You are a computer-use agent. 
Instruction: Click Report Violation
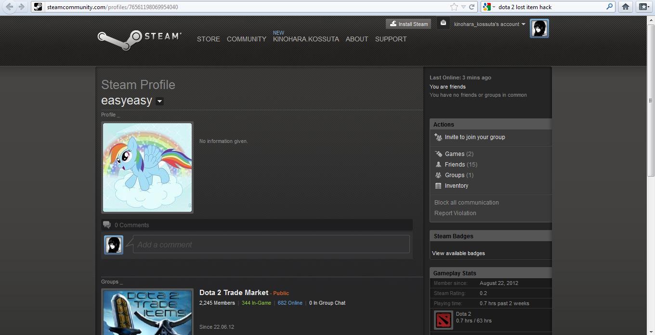coord(455,213)
